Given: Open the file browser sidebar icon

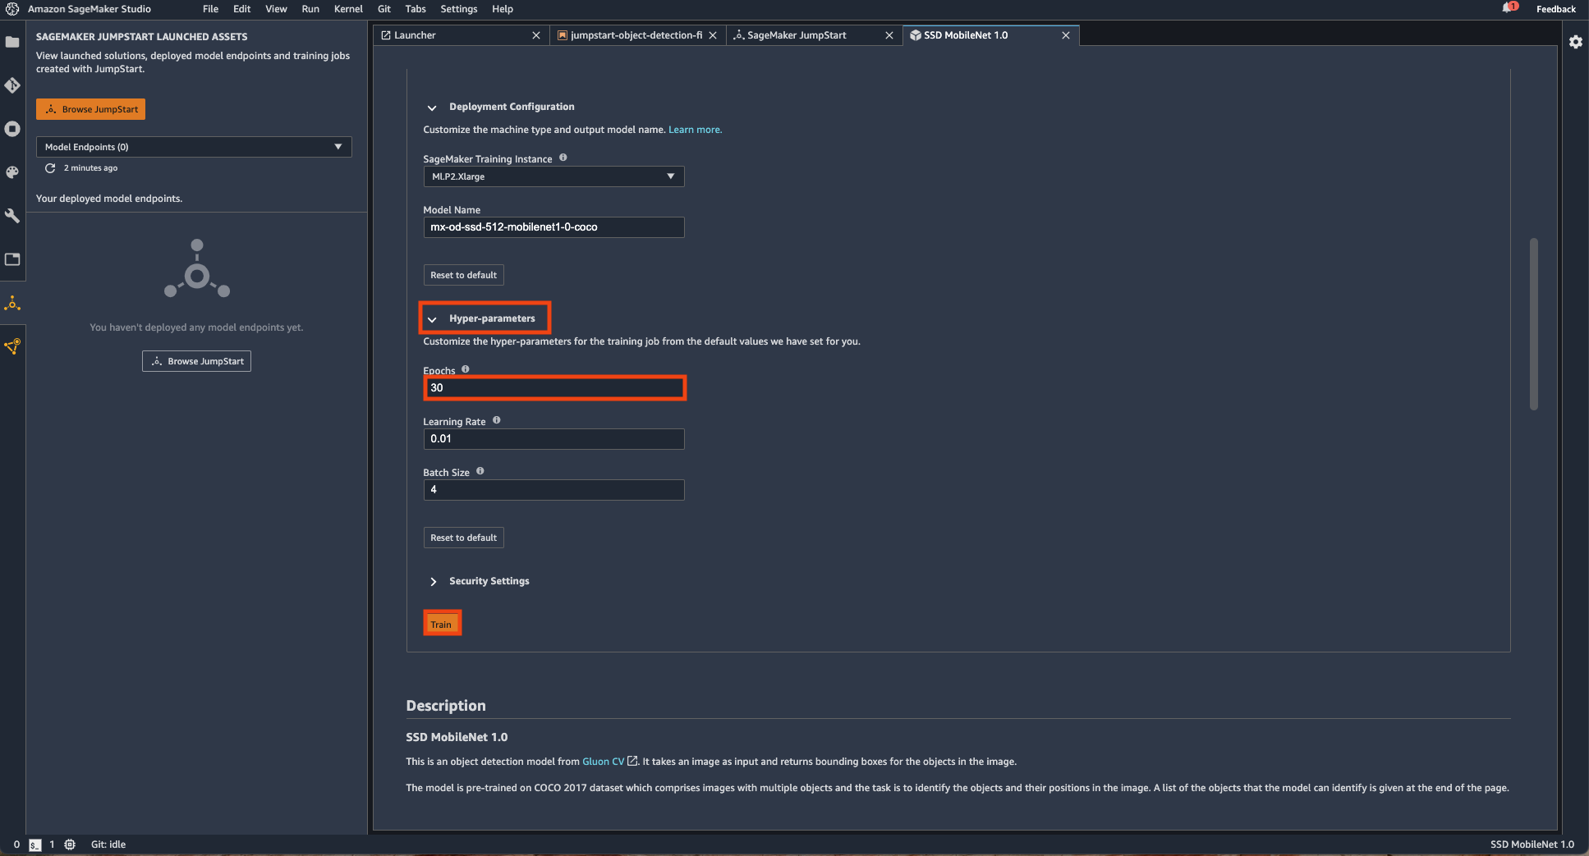Looking at the screenshot, I should tap(12, 42).
